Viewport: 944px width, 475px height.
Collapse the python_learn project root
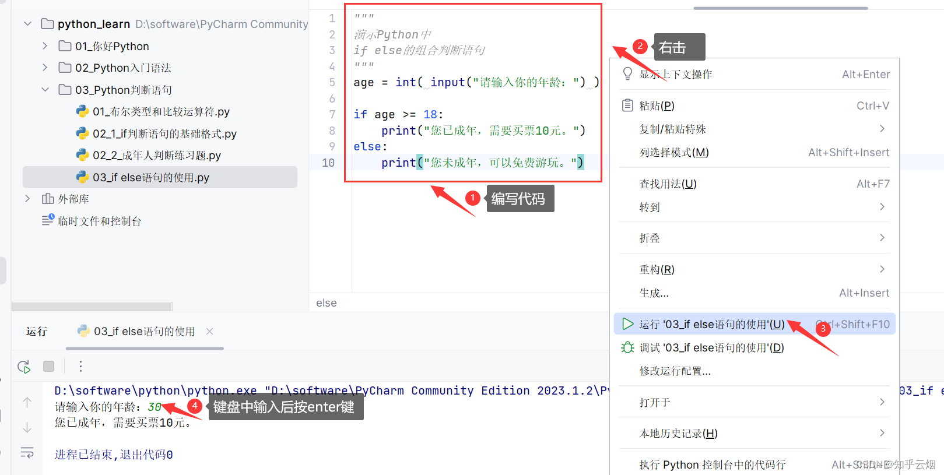coord(27,24)
